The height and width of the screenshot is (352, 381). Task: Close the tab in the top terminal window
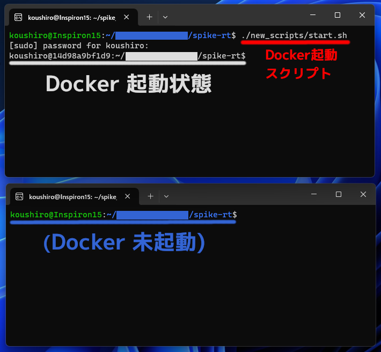click(x=126, y=17)
